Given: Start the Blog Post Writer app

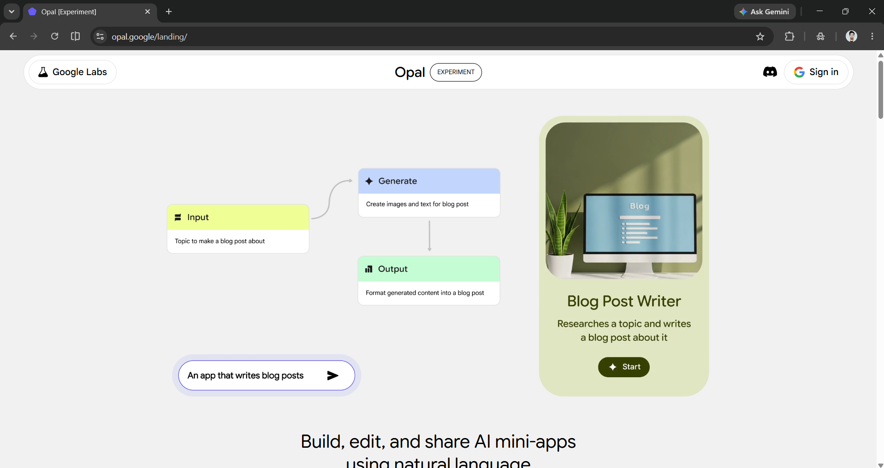Looking at the screenshot, I should pyautogui.click(x=623, y=367).
